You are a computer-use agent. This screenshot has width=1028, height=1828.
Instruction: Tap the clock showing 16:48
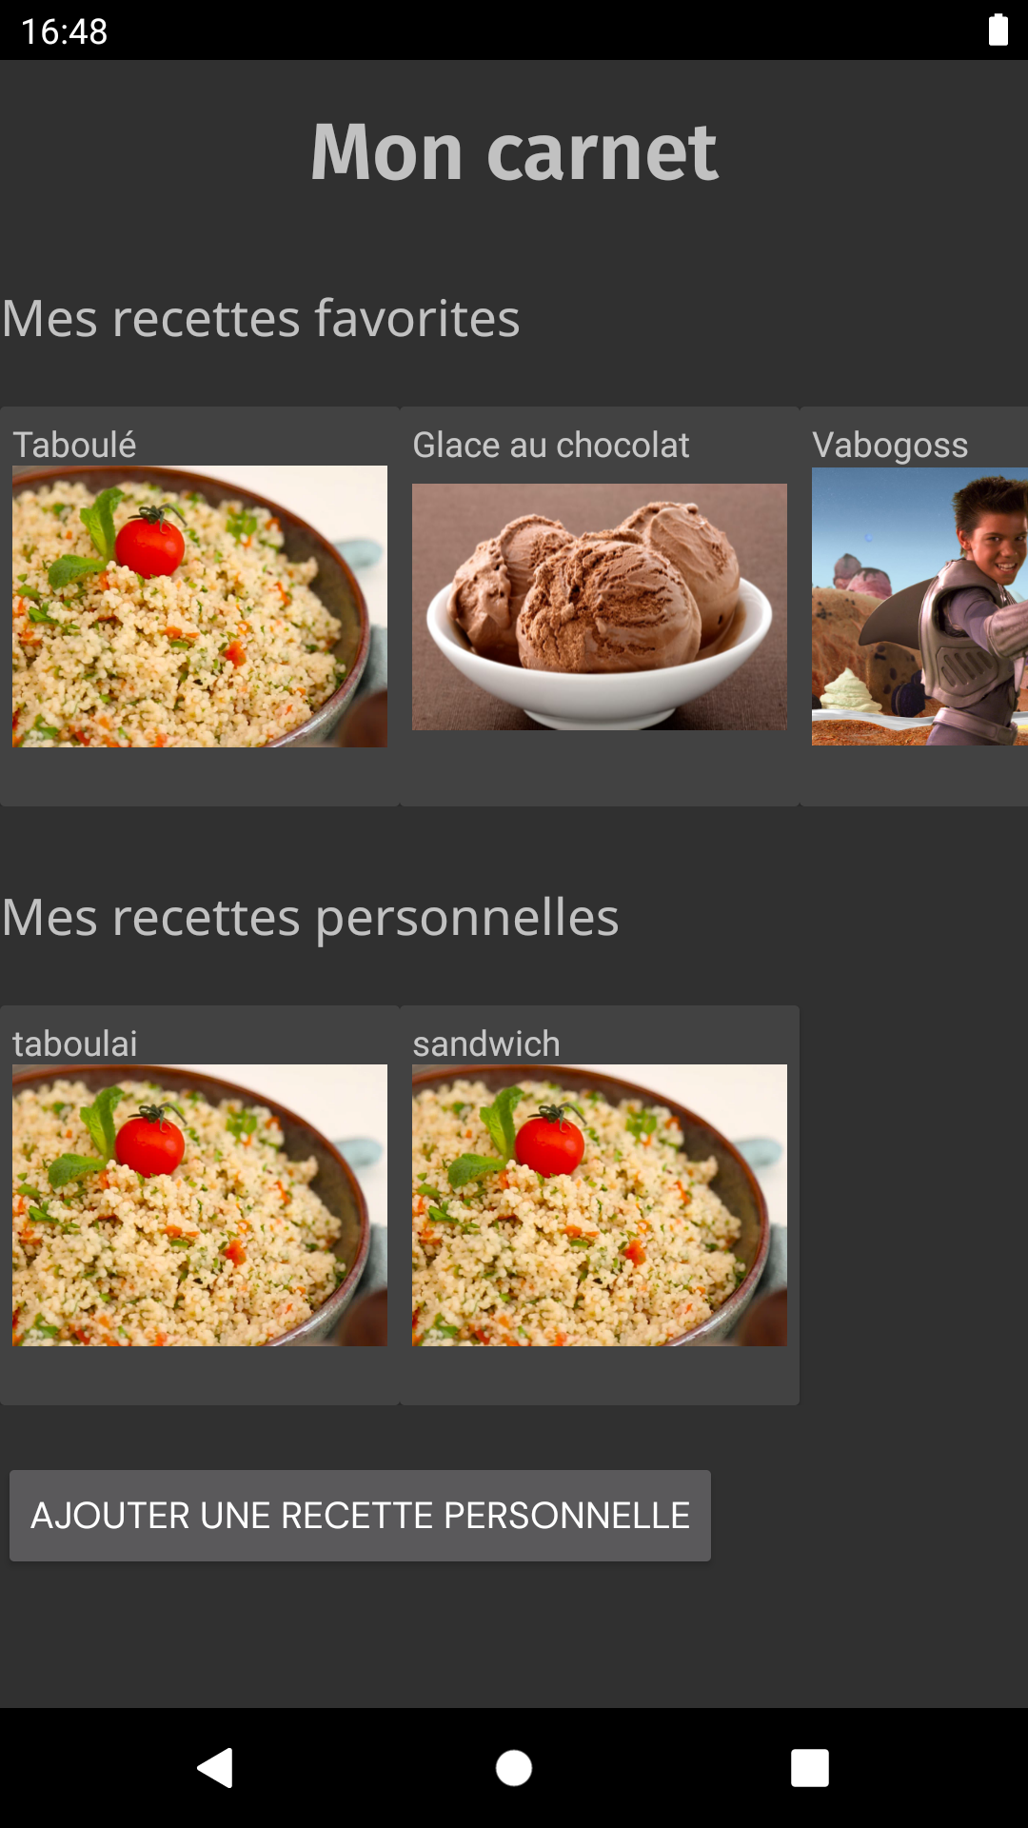point(65,30)
